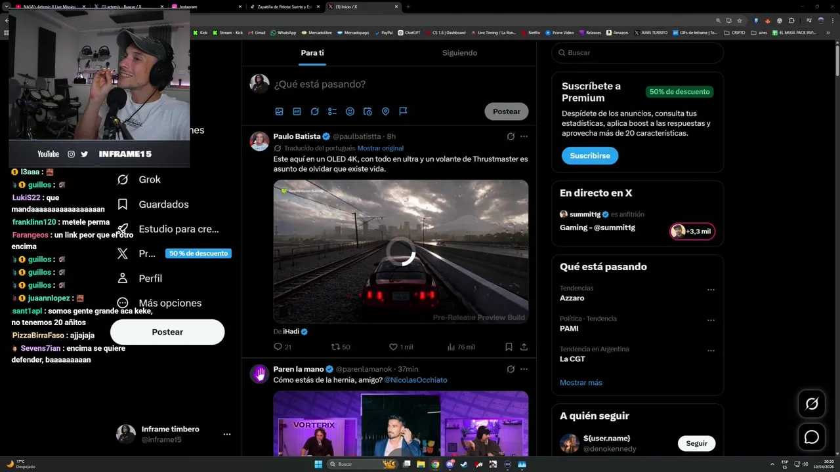Open Azzaro trend options menu
The height and width of the screenshot is (472, 840).
tap(711, 290)
